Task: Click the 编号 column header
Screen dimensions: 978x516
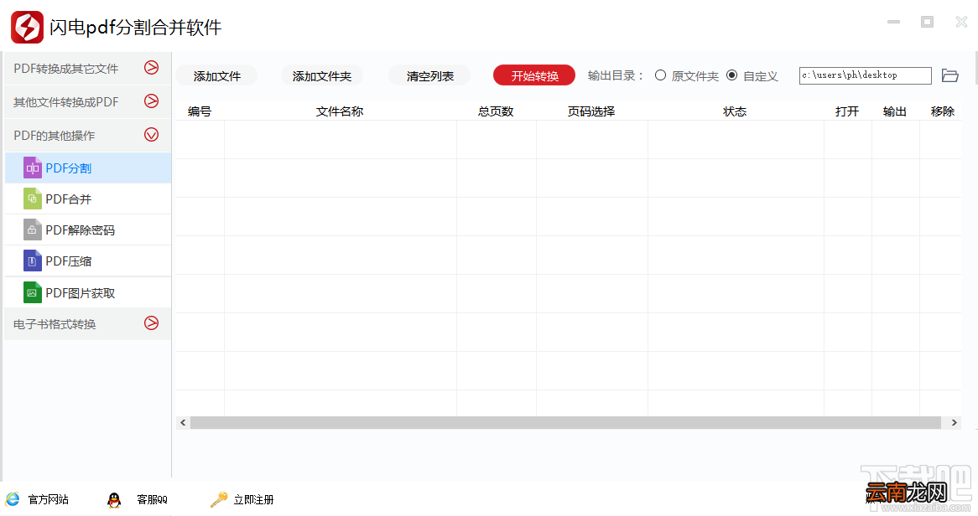Action: coord(200,111)
